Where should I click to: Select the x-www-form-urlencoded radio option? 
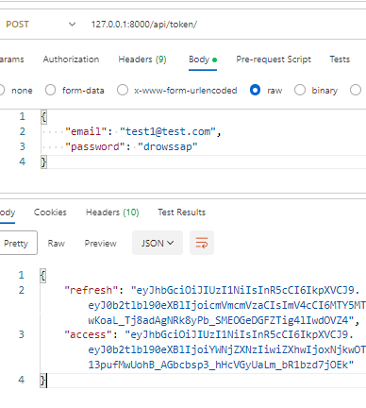pos(123,91)
